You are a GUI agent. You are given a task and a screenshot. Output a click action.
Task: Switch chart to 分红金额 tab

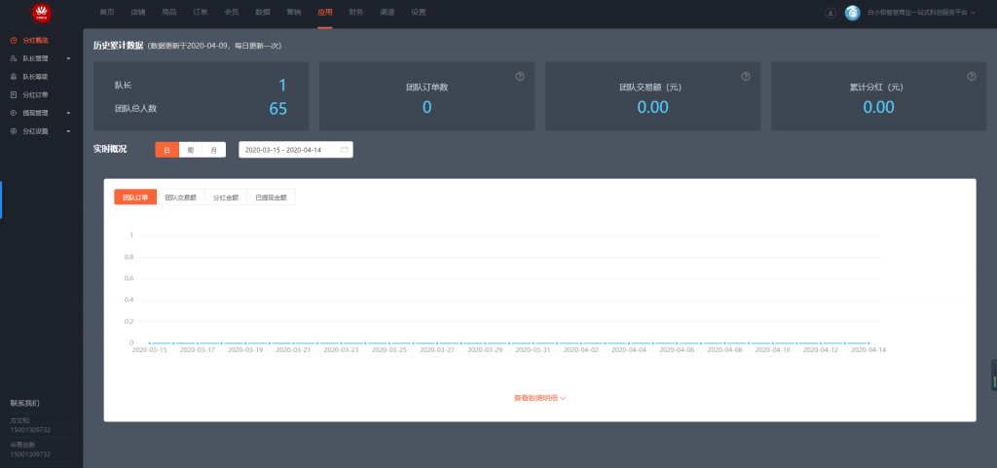tap(226, 198)
